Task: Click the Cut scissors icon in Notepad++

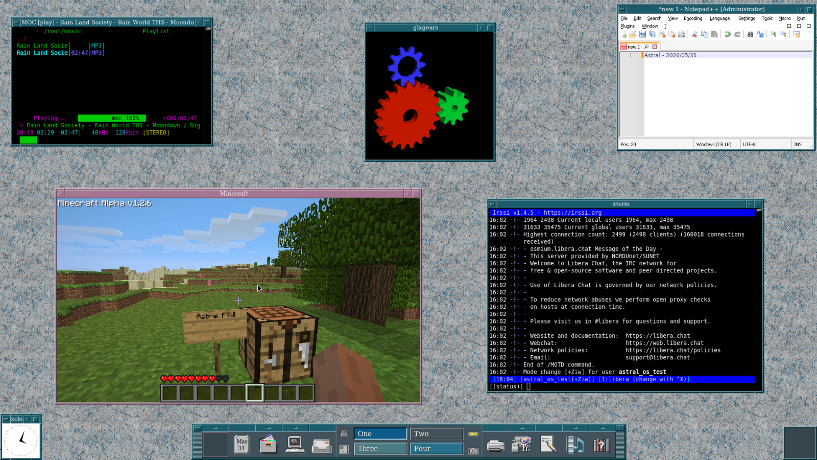Action: tap(694, 34)
